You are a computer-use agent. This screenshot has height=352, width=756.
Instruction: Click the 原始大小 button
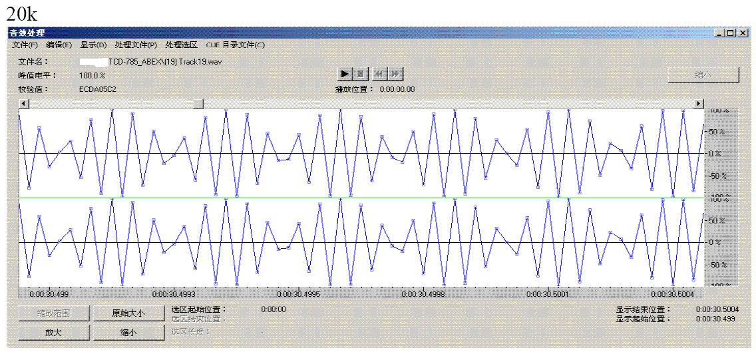(x=128, y=313)
